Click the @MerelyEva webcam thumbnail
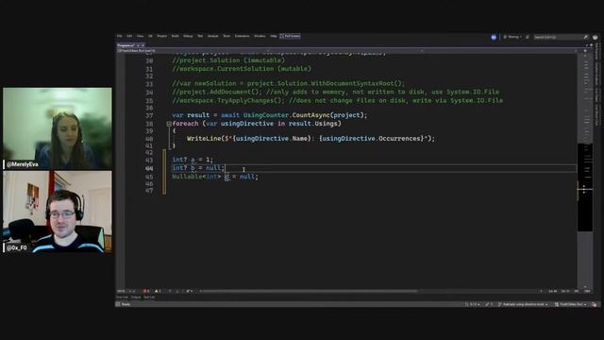Viewport: 604px width, 340px height. click(58, 128)
